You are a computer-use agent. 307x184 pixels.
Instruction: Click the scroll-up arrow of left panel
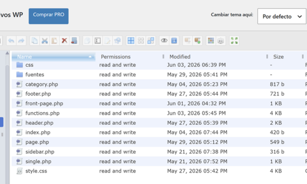coord(7,53)
